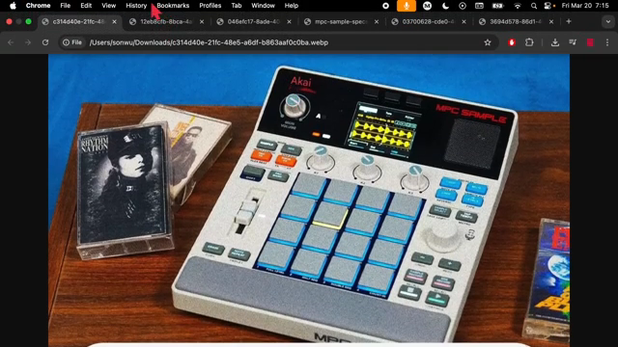
Task: Open the Edit menu
Action: [x=86, y=6]
